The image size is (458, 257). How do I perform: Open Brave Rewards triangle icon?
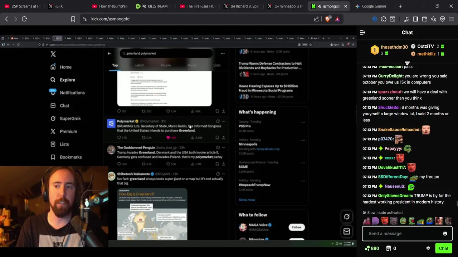pos(337,19)
